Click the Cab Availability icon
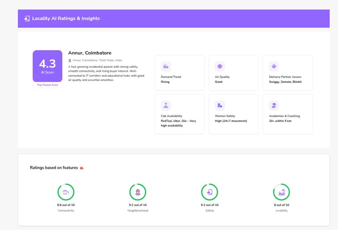The width and height of the screenshot is (338, 230). (x=166, y=106)
